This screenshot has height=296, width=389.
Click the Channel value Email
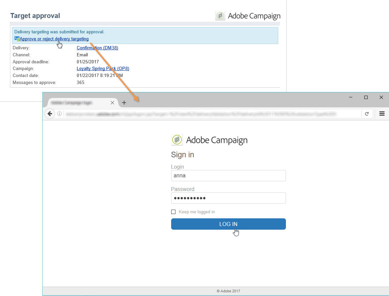point(82,55)
